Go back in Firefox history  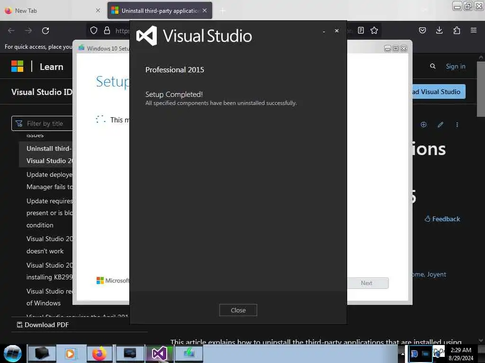point(11,31)
